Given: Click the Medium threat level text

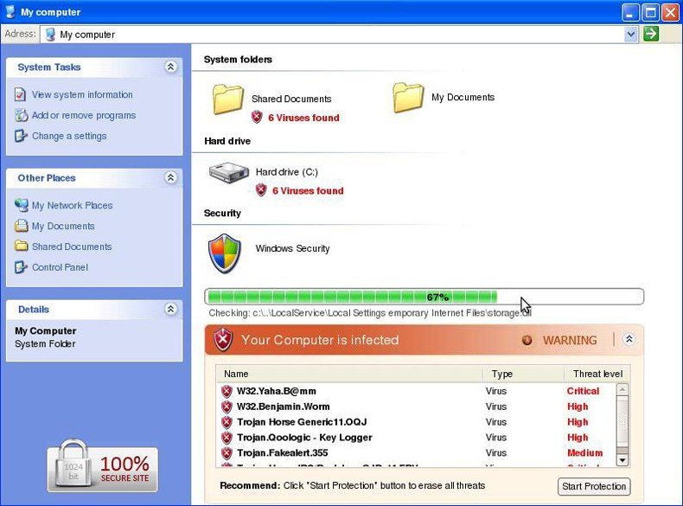Looking at the screenshot, I should (x=585, y=453).
